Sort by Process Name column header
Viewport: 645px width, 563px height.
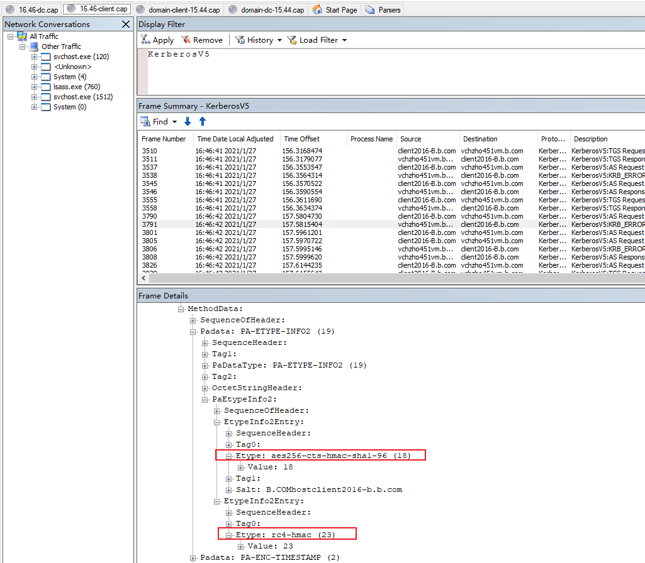point(371,139)
